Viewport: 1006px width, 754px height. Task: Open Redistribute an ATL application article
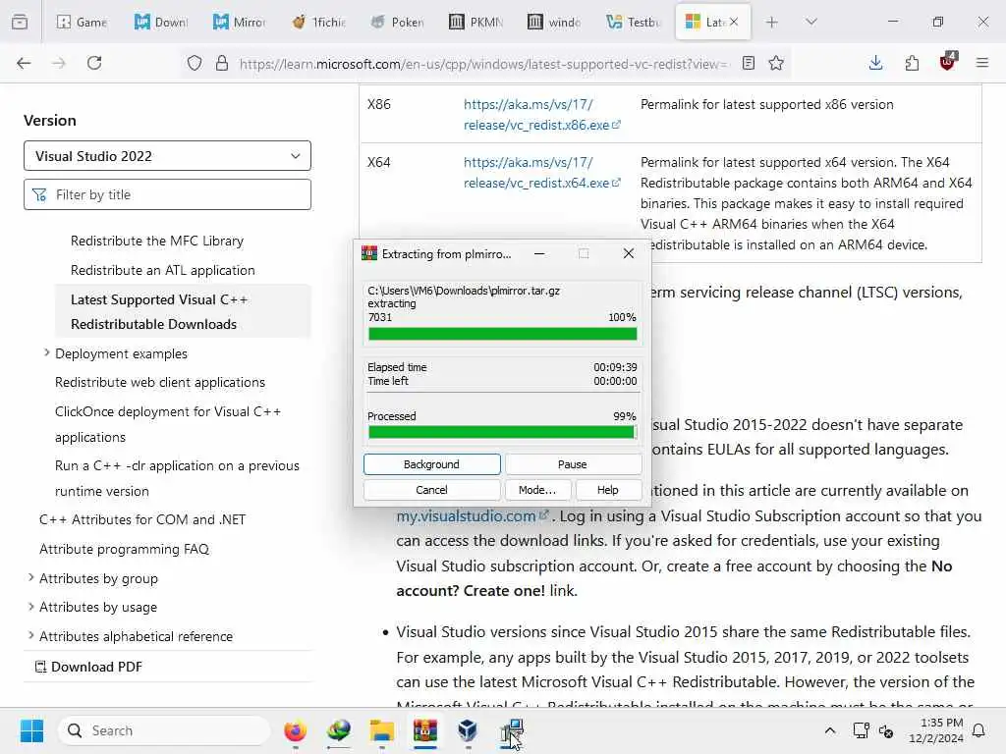click(x=163, y=270)
